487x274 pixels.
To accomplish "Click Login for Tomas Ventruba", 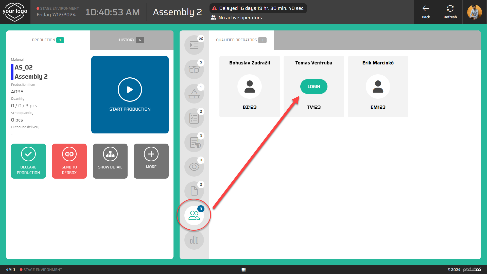I will coord(314,87).
